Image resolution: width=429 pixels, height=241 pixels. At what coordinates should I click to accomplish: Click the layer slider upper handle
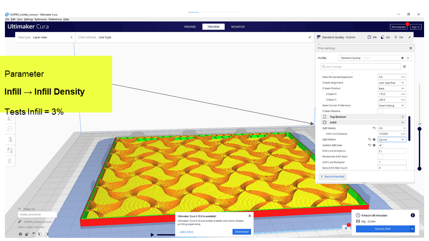419,129
